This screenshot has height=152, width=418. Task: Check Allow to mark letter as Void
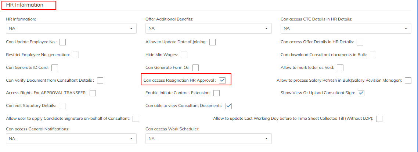[340, 68]
